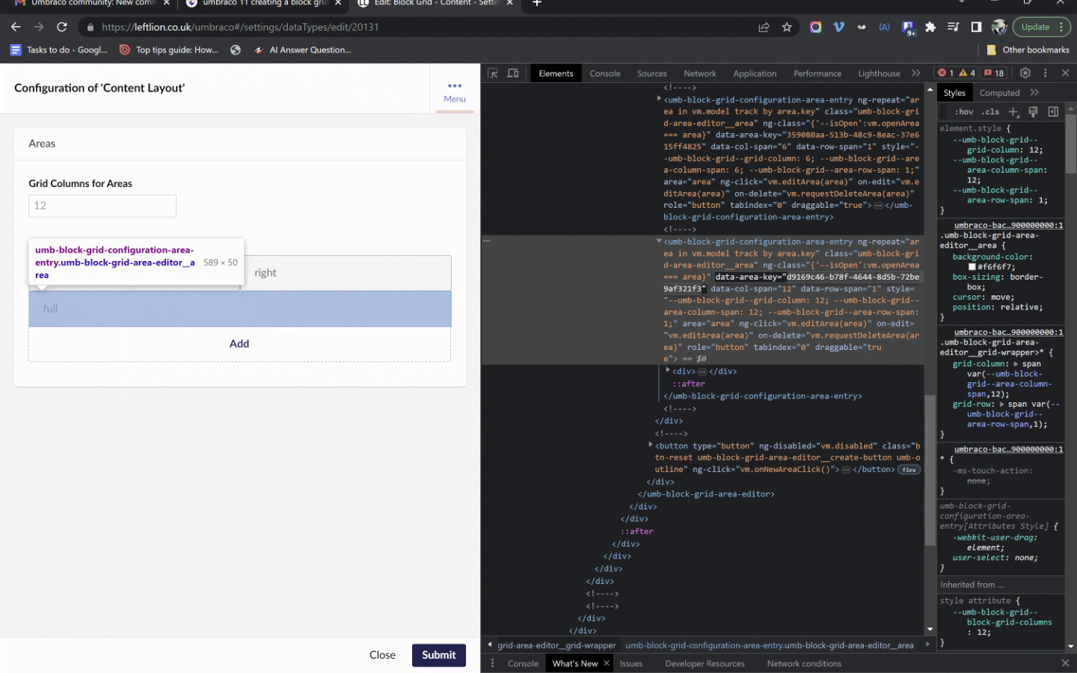
Task: Bookmark this page with the star icon
Action: coord(787,27)
